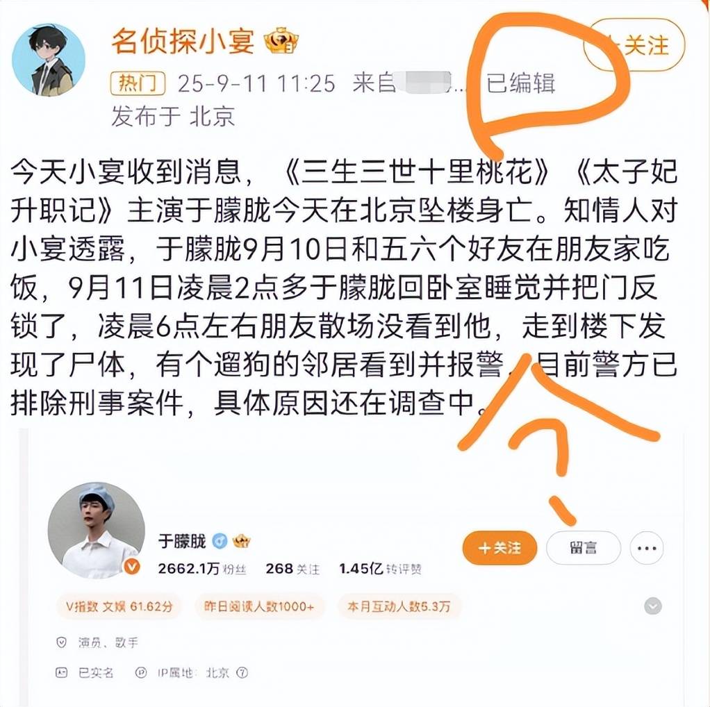Image resolution: width=710 pixels, height=707 pixels.
Task: Click the orange V verification mark on avatar
Action: pos(132,566)
